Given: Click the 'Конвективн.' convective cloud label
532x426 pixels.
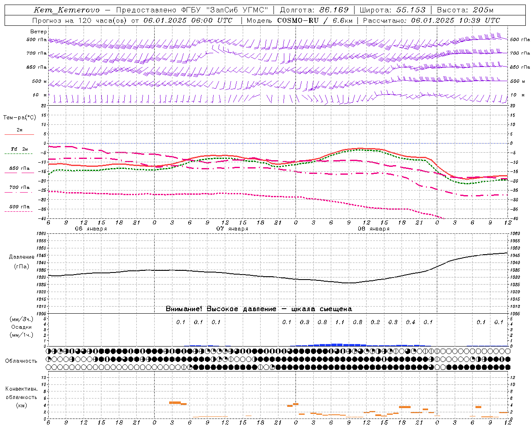Looking at the screenshot, I should (21, 389).
